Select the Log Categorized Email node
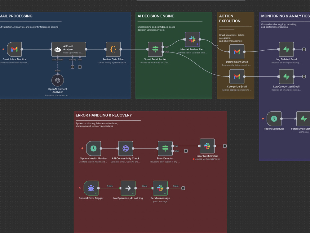This screenshot has height=233, width=310. [x=286, y=76]
